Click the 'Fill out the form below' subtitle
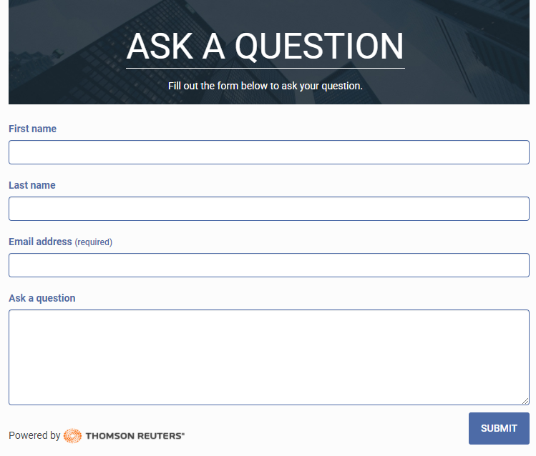 [x=265, y=86]
